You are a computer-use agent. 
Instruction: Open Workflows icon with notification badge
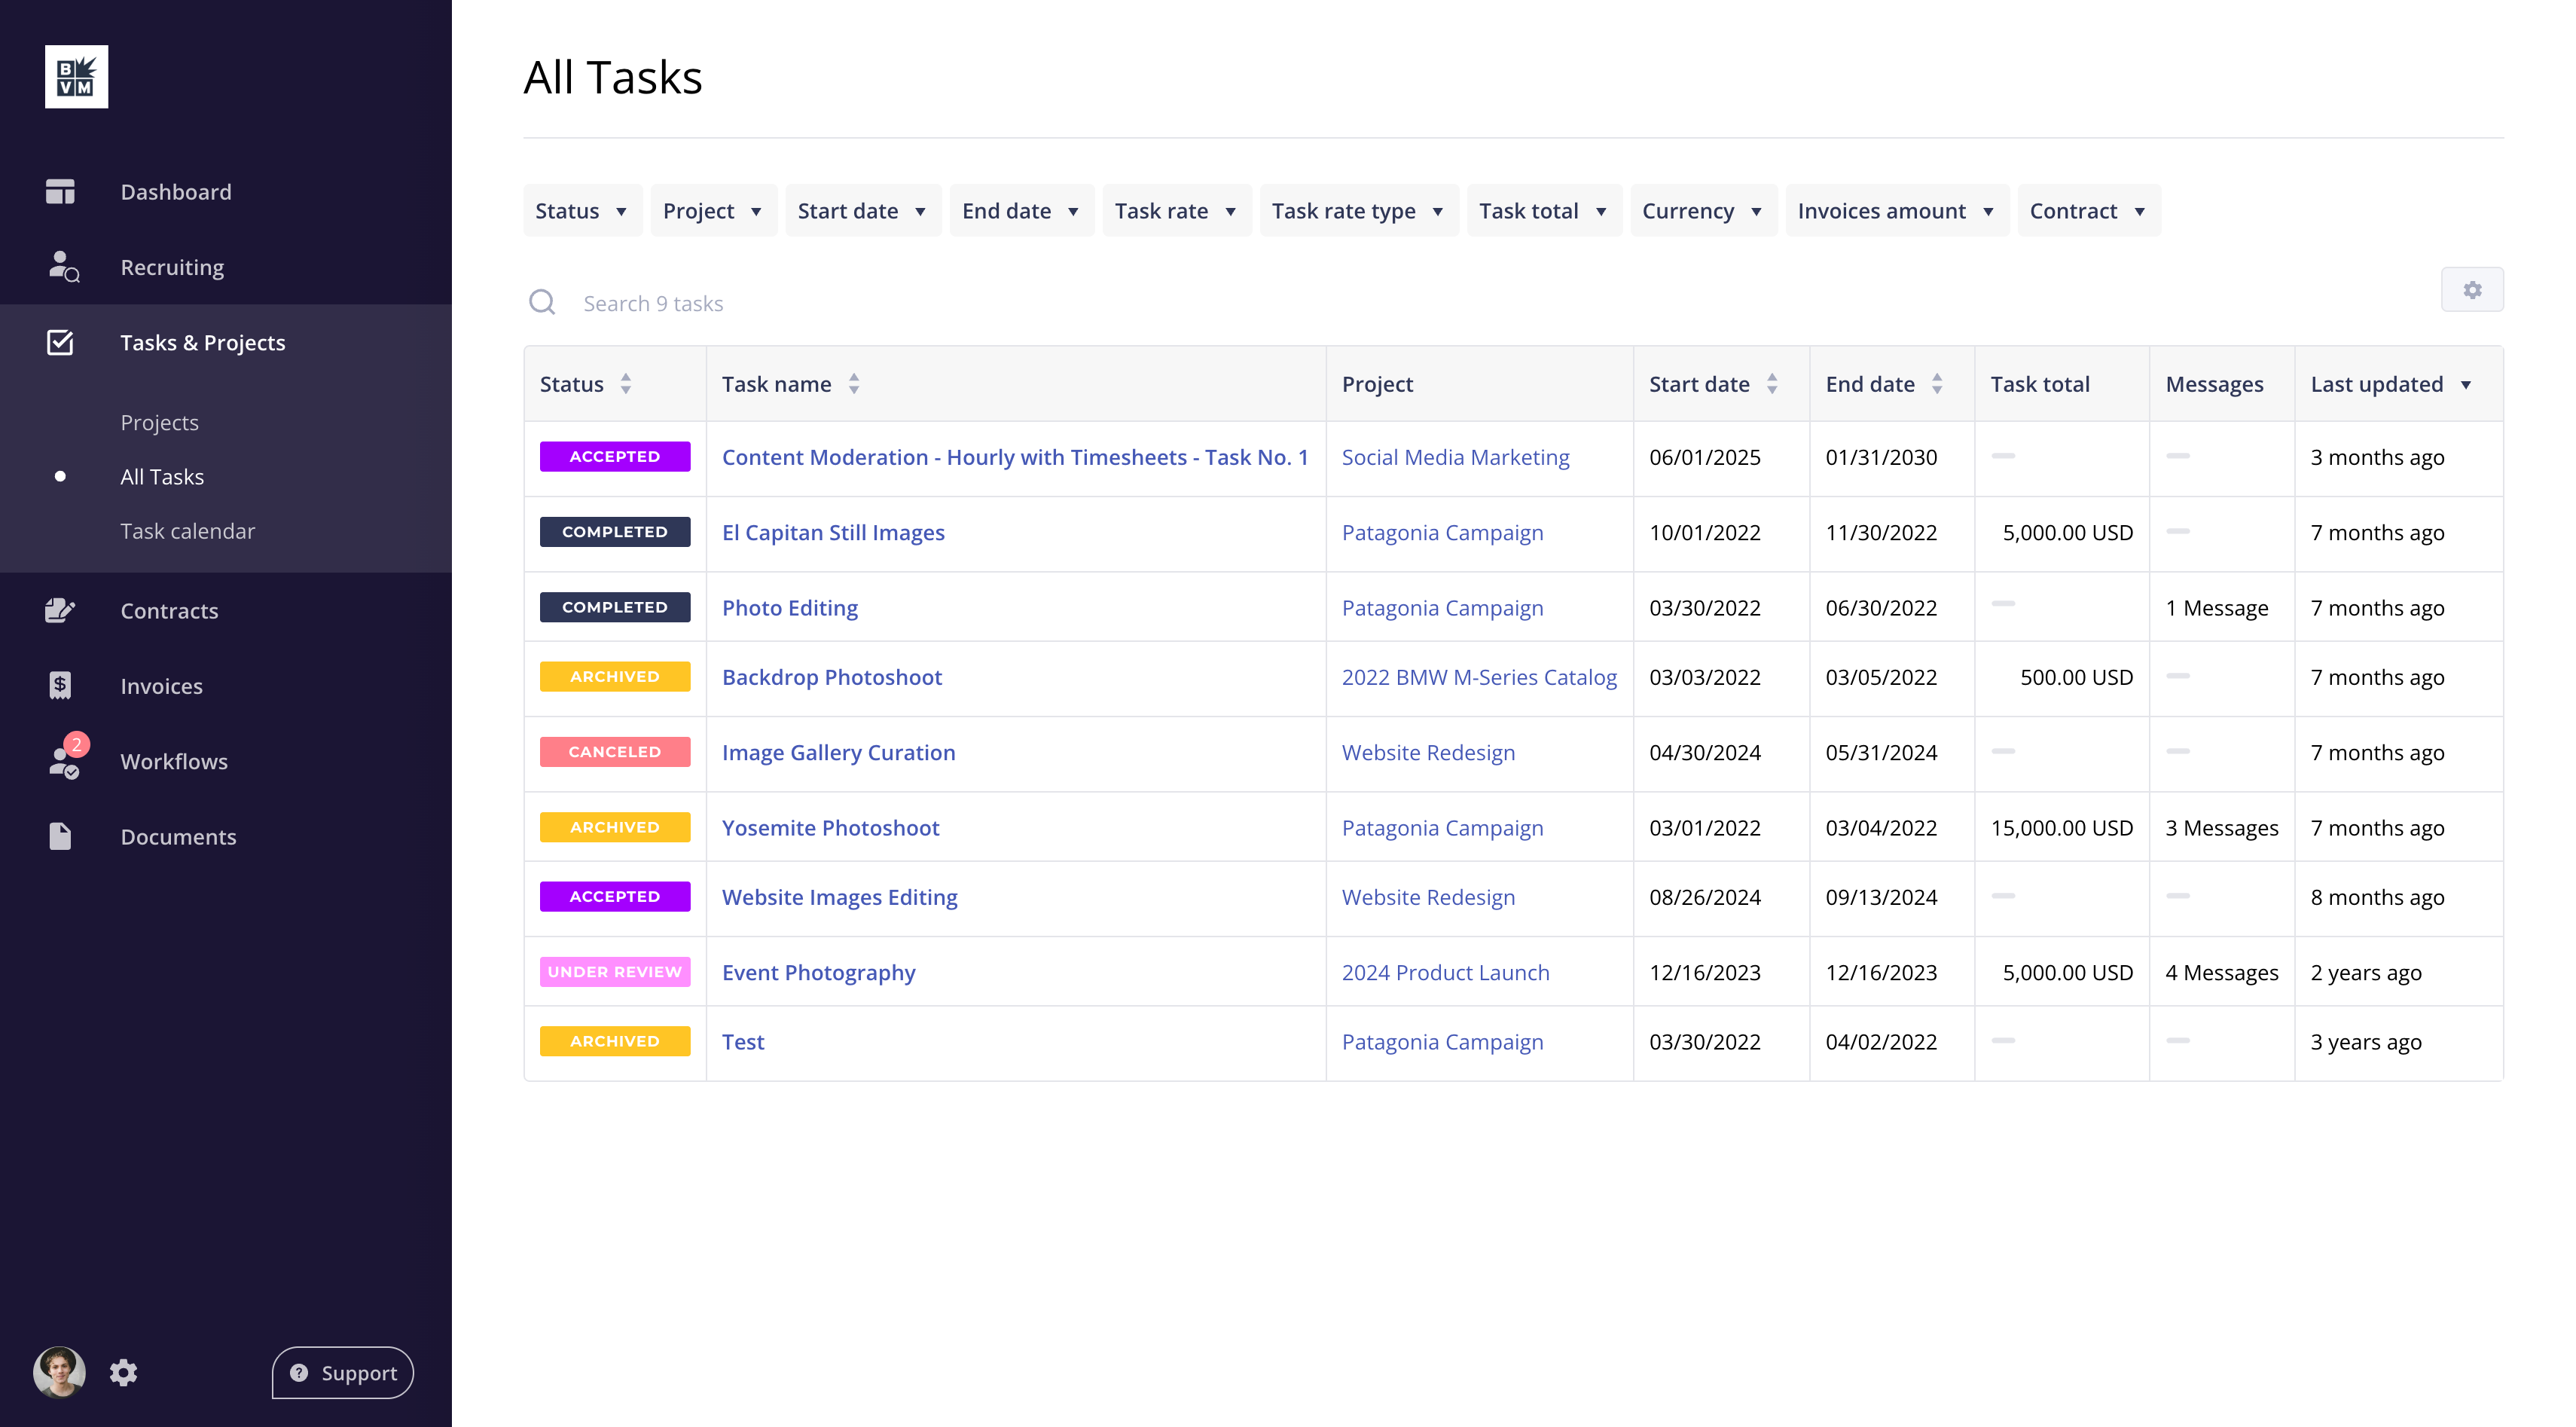pyautogui.click(x=64, y=760)
